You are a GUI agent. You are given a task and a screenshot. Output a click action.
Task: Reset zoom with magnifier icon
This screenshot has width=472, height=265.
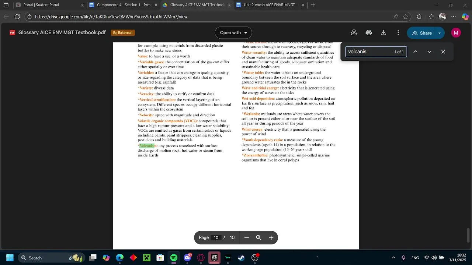coord(259,238)
